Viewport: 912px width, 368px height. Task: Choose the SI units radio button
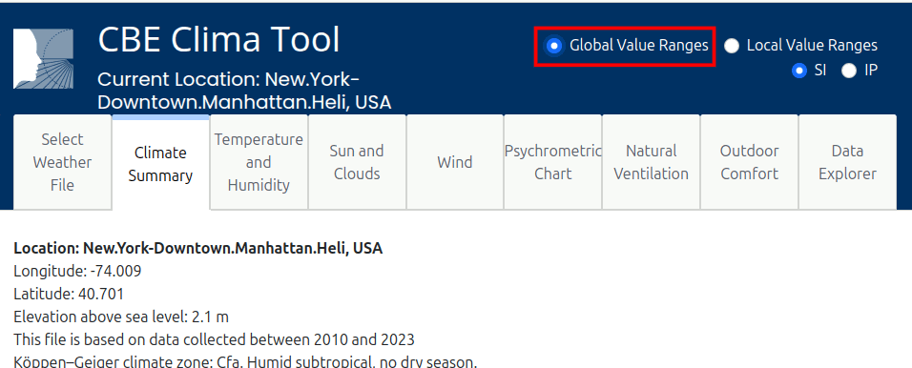(799, 71)
